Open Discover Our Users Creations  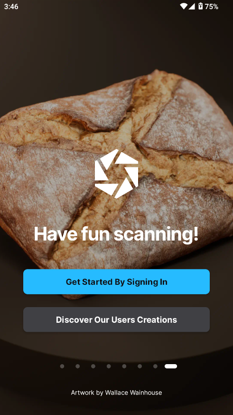click(117, 319)
